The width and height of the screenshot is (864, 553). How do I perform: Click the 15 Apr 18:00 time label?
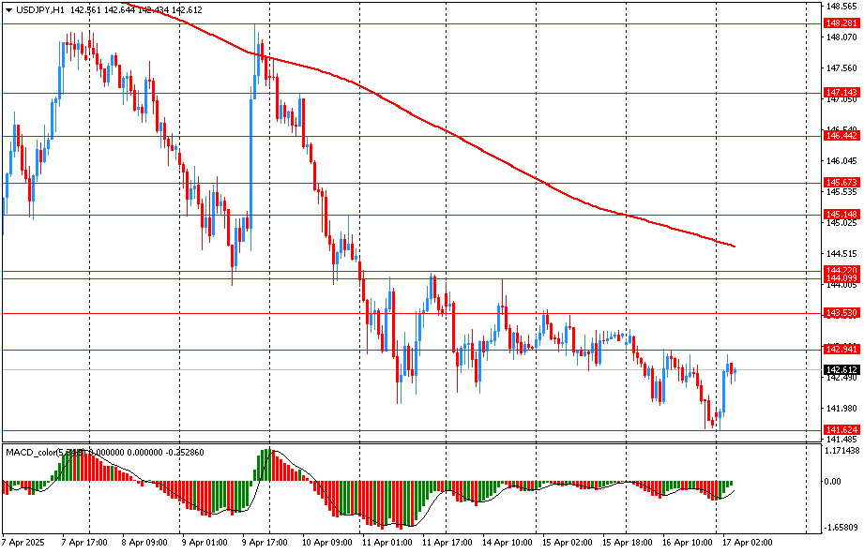click(x=626, y=543)
